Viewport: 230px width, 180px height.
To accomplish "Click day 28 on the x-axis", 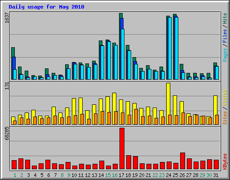I will (195, 175).
